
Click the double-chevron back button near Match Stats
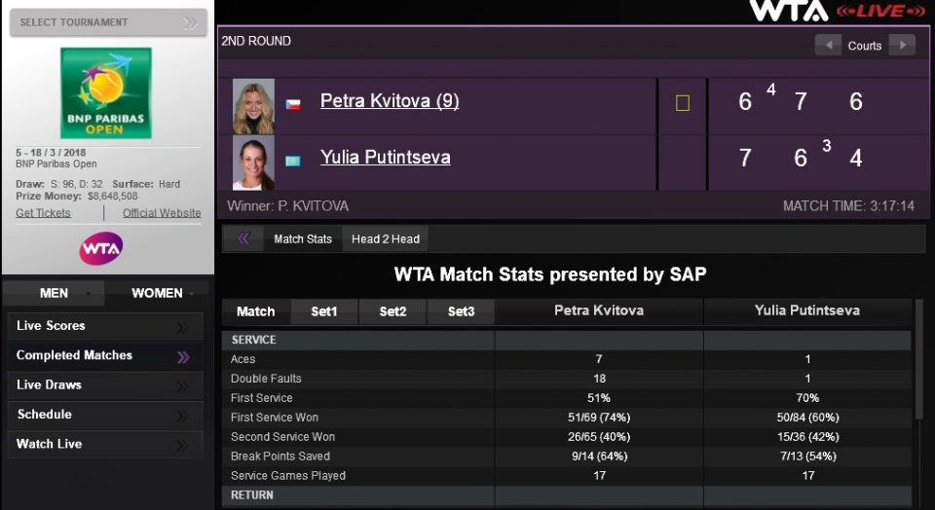[243, 238]
